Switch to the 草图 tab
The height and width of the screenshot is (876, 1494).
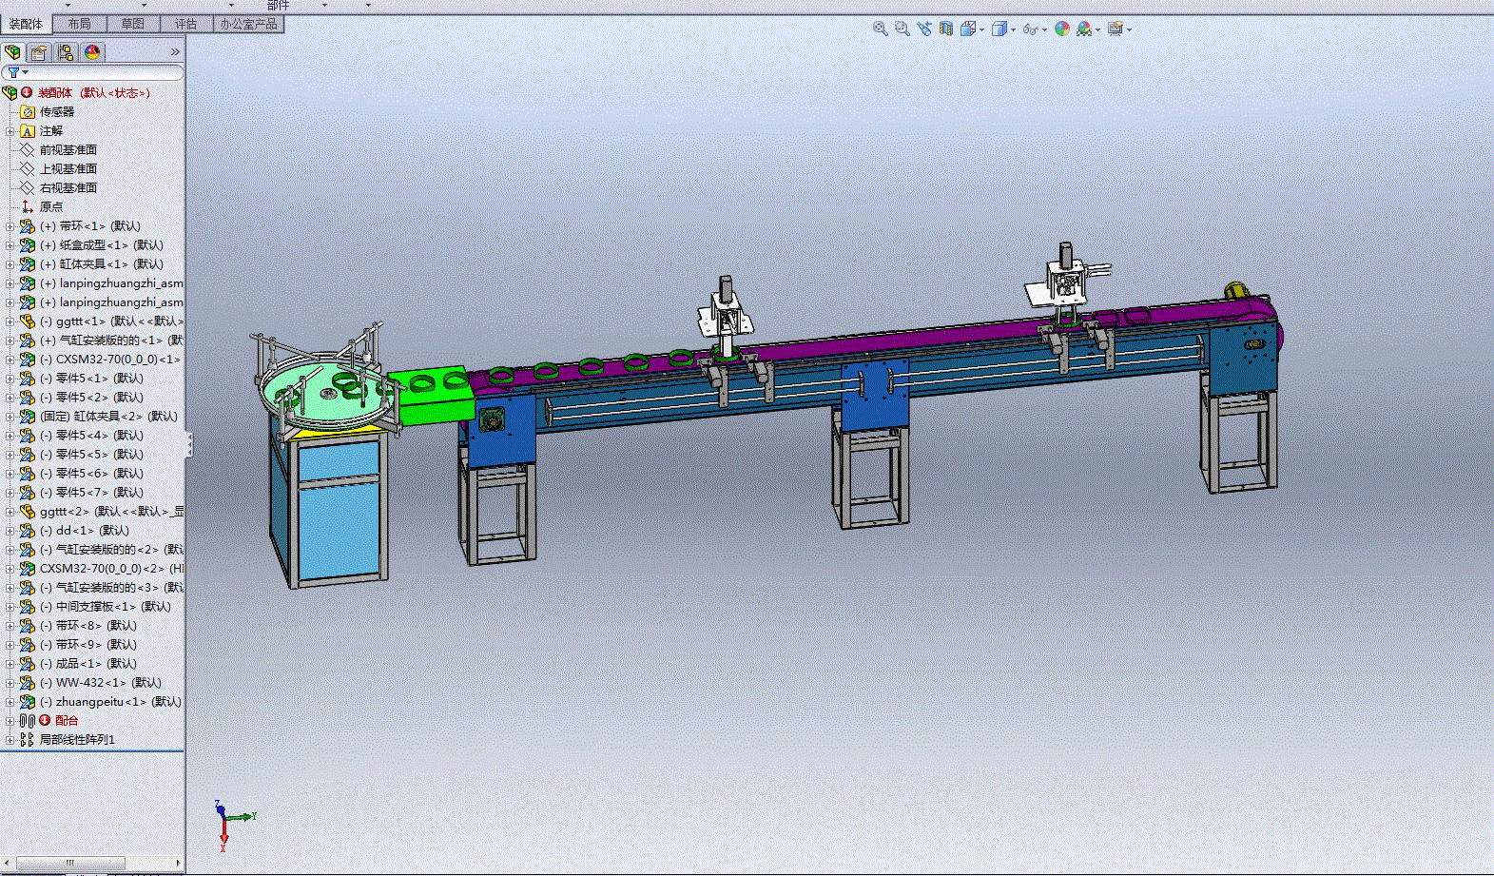133,24
